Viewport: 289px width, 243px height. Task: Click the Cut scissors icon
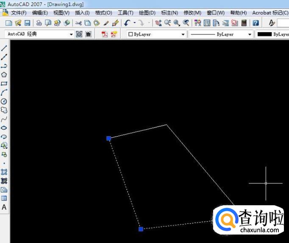tap(78, 23)
